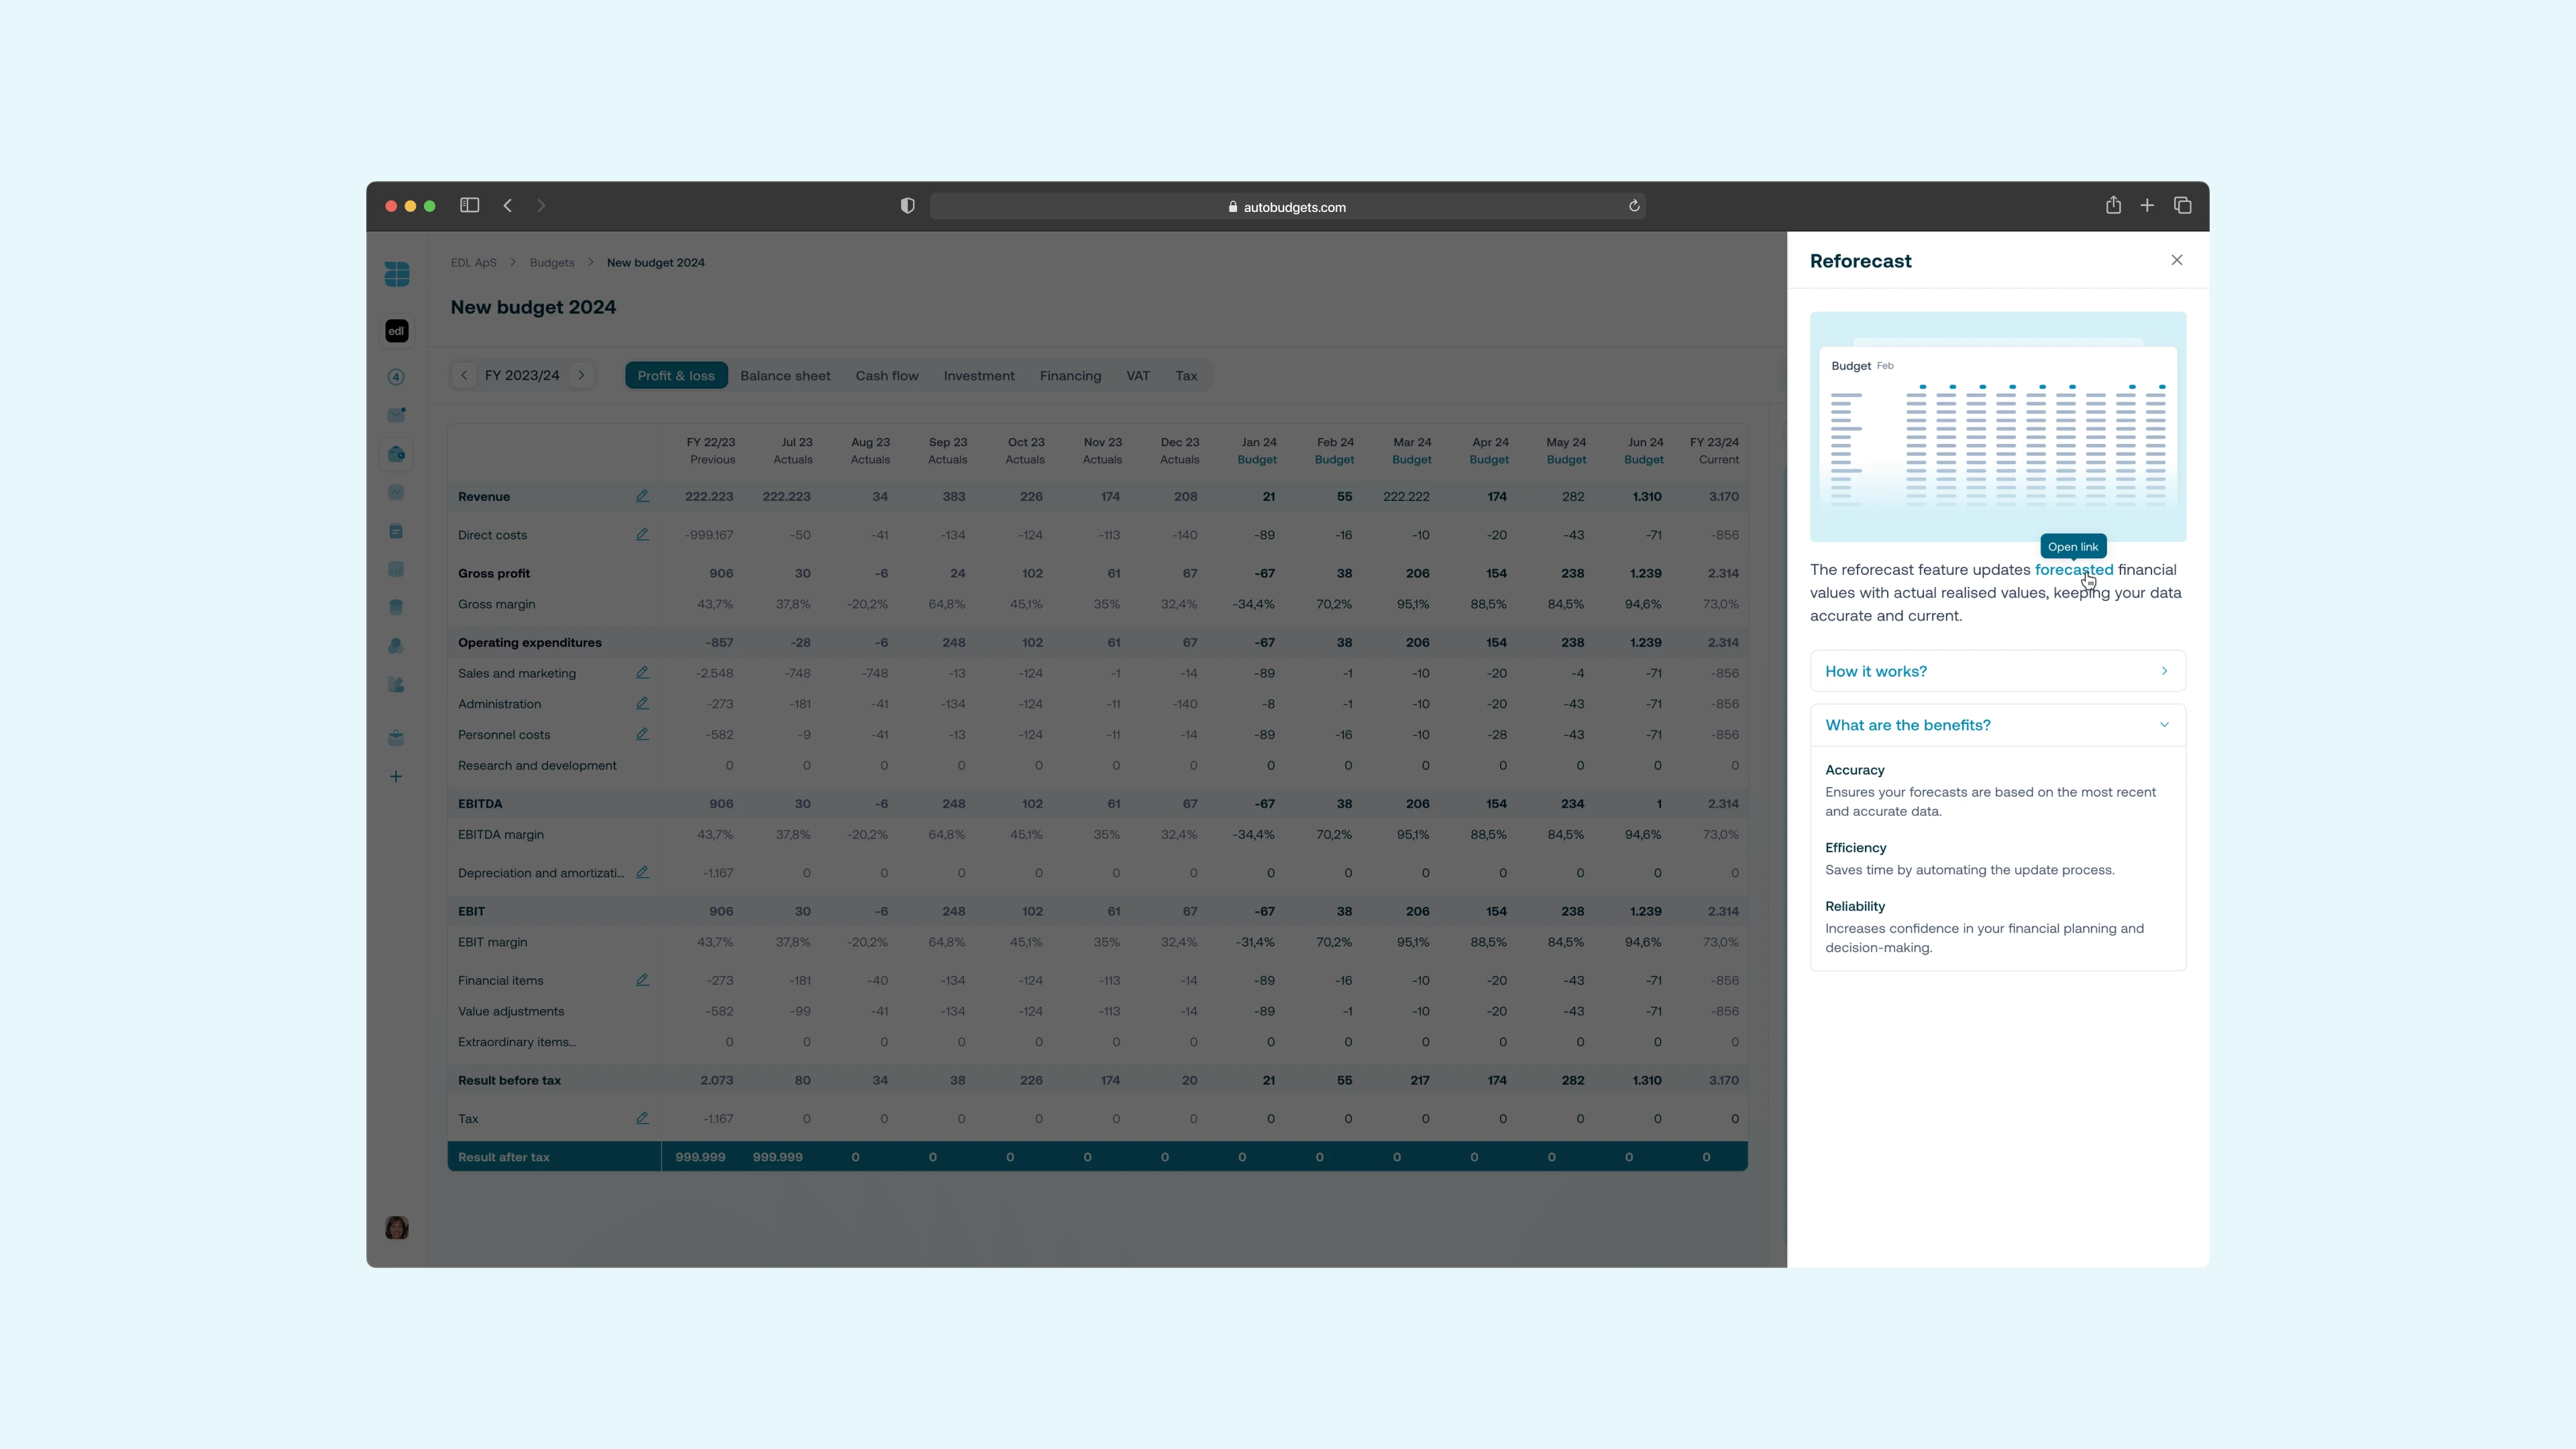The height and width of the screenshot is (1449, 2576).
Task: Toggle the browser sidebar panel icon
Action: coord(469,206)
